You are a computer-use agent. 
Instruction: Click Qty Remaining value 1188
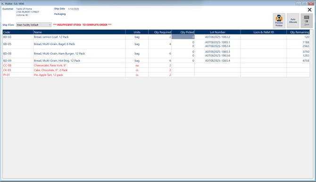(x=306, y=42)
